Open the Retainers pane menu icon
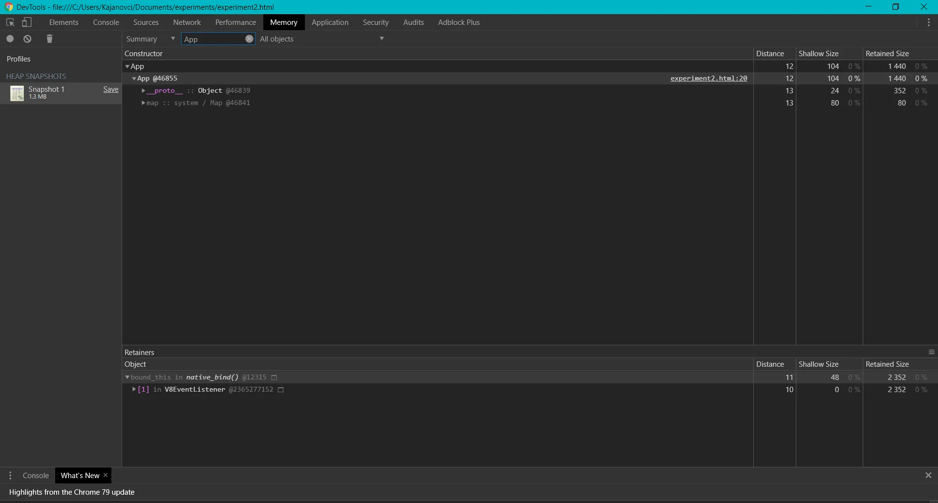The width and height of the screenshot is (938, 503). coord(931,352)
